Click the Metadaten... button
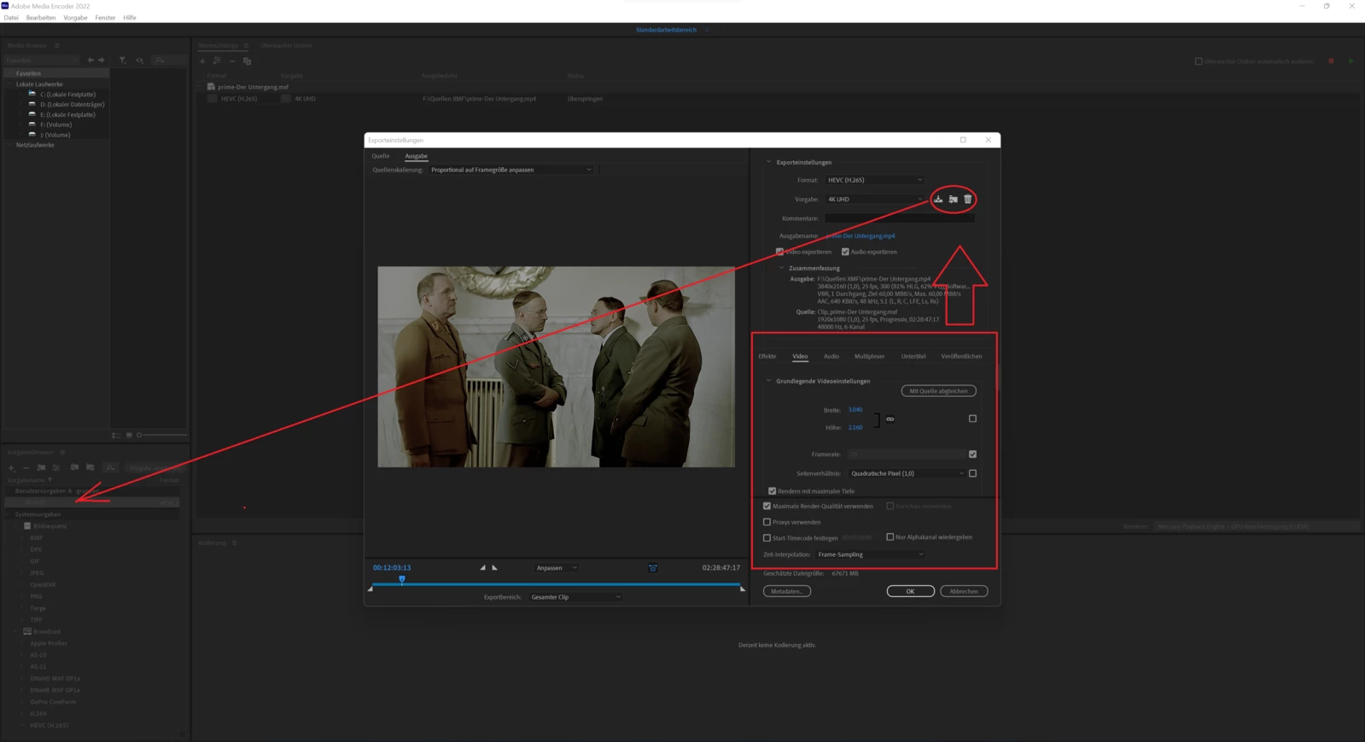The image size is (1365, 742). (x=787, y=591)
